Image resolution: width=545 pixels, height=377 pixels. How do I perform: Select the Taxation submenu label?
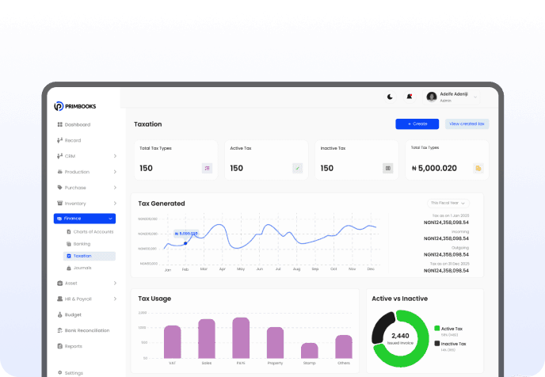pos(82,256)
